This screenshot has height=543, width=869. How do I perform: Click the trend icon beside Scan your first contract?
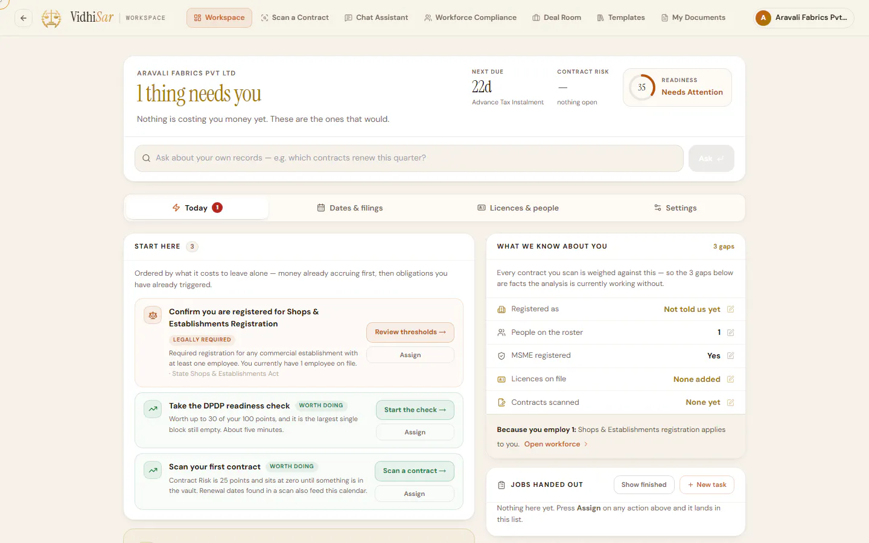coord(153,470)
